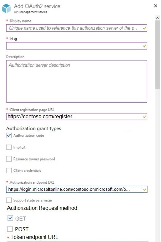
Task: Enable the Implicit grant type
Action: point(9,147)
